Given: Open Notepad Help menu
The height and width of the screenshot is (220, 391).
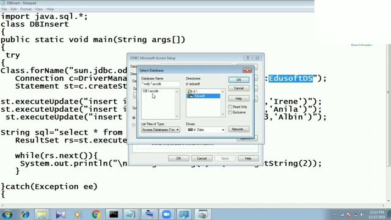Looking at the screenshot, I should click(50, 9).
